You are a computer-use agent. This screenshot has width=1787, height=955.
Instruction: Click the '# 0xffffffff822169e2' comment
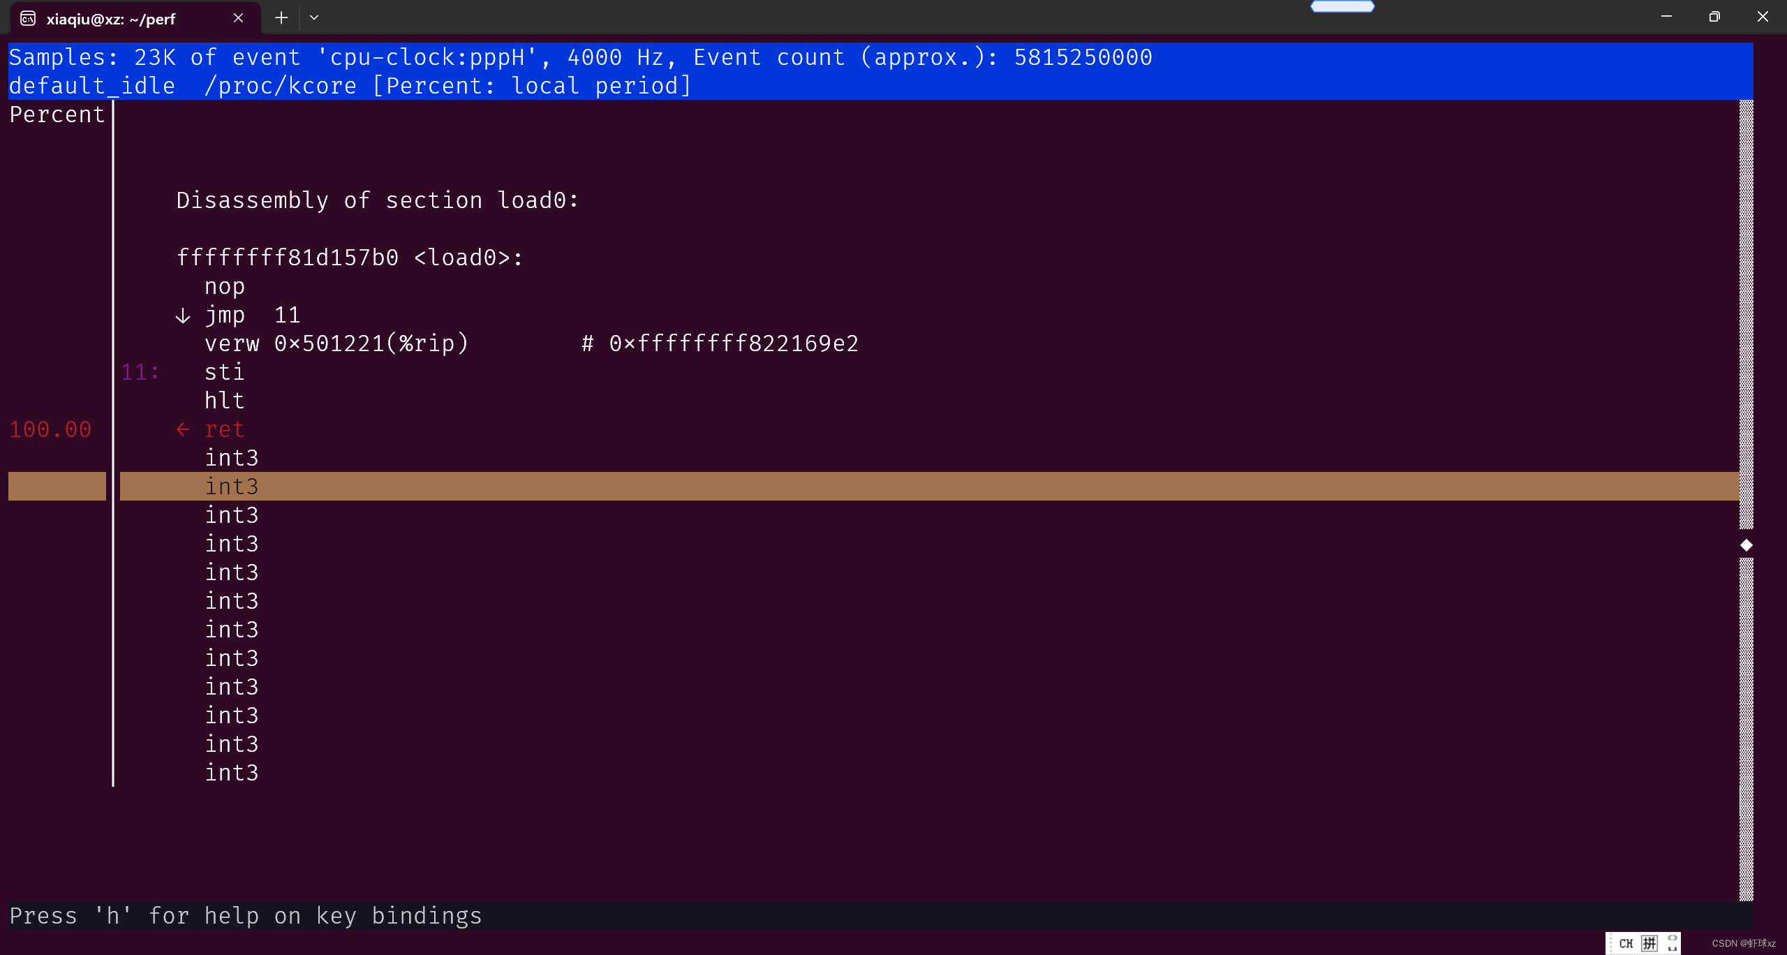coord(720,343)
